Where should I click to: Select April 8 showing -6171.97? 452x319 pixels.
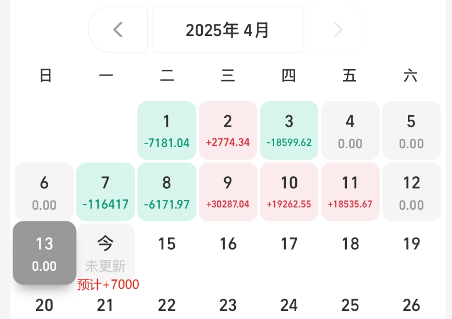point(167,192)
